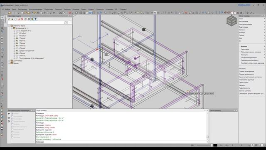Click the empty rectangle view icon in the toolbar
Screen dimensions: 266x150
tap(76, 13)
